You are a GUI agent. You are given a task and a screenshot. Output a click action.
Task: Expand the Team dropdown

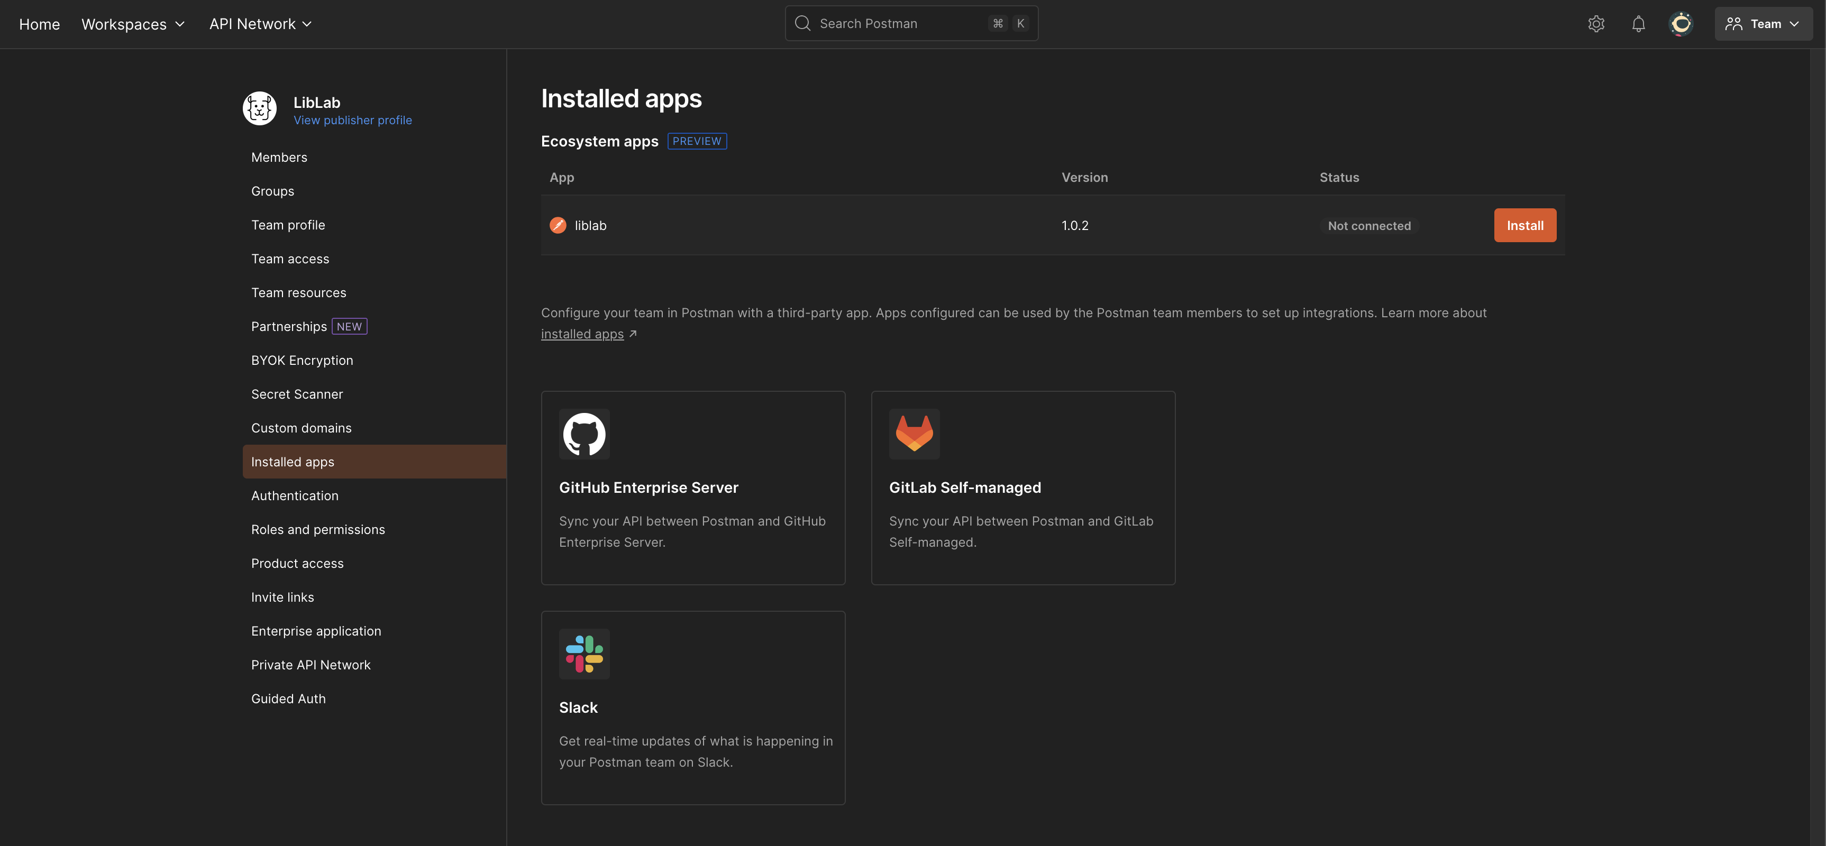[1764, 23]
